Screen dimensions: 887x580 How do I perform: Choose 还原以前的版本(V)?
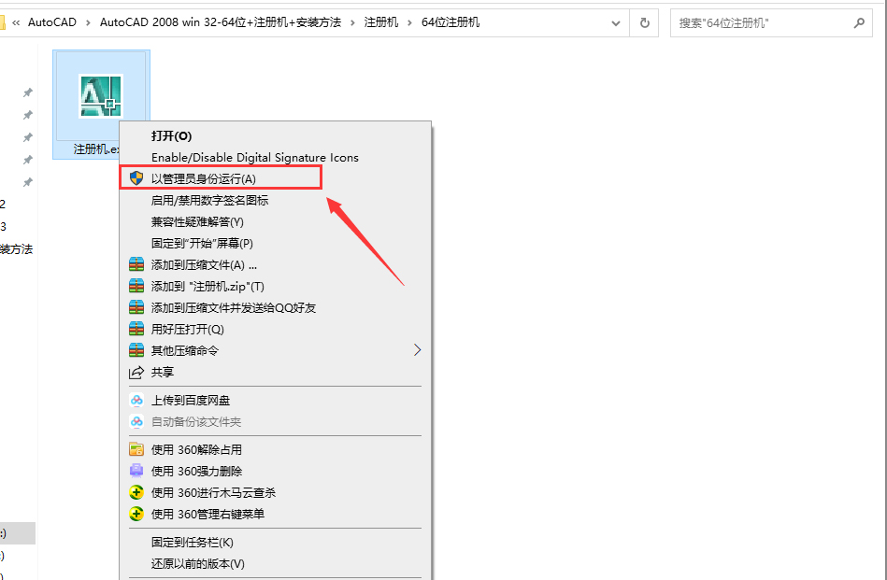[x=198, y=563]
